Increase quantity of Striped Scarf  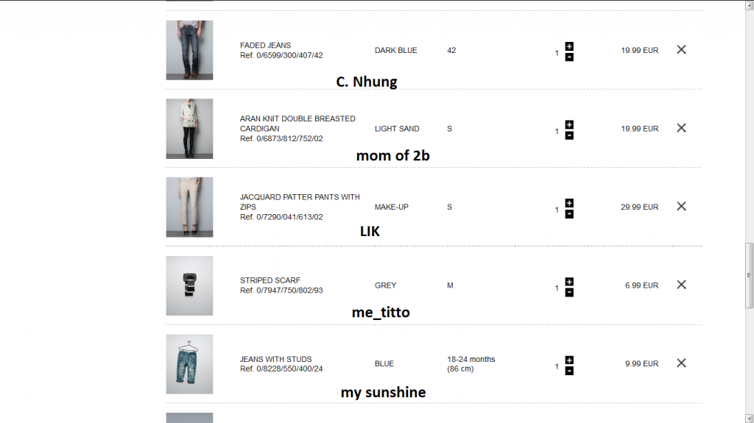[x=569, y=282]
